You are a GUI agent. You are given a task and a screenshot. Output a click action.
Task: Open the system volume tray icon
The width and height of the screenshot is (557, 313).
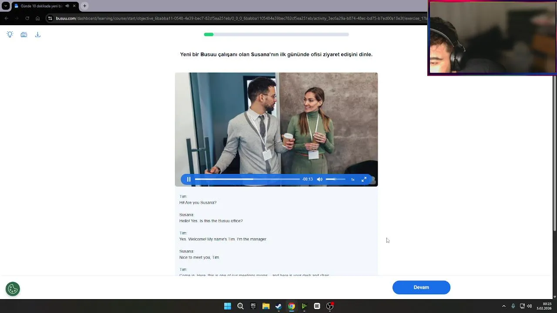pyautogui.click(x=529, y=306)
